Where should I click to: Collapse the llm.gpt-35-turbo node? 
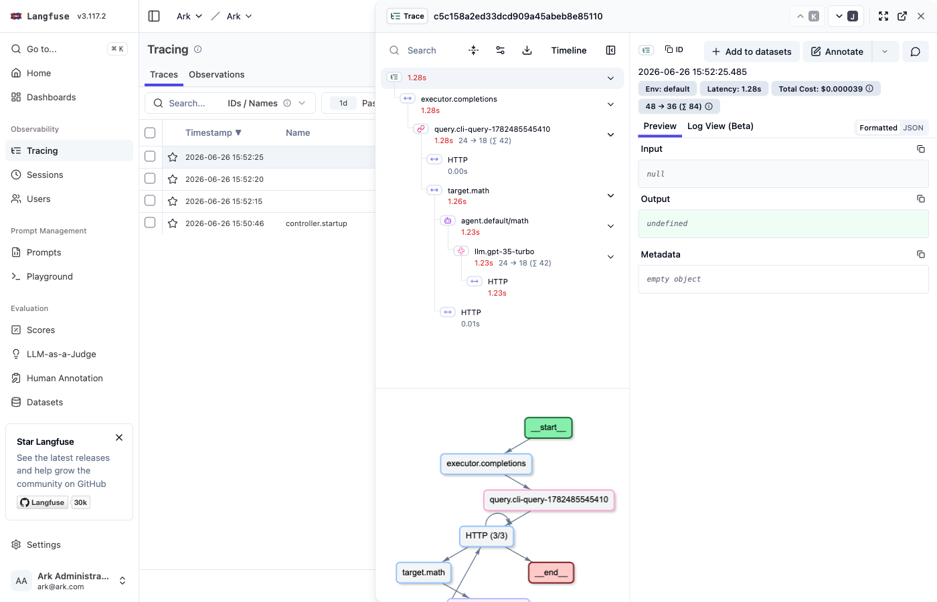[x=610, y=257]
